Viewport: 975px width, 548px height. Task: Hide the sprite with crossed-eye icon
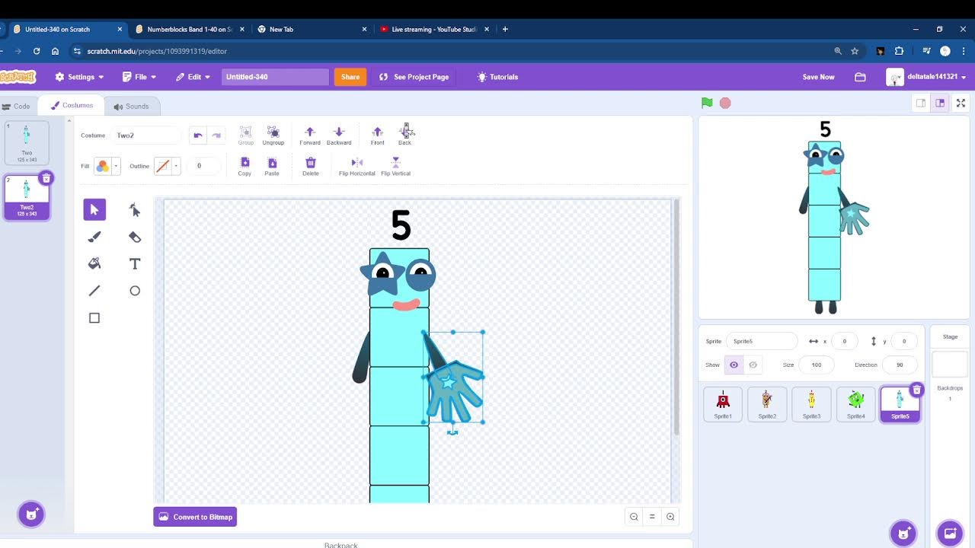point(753,365)
